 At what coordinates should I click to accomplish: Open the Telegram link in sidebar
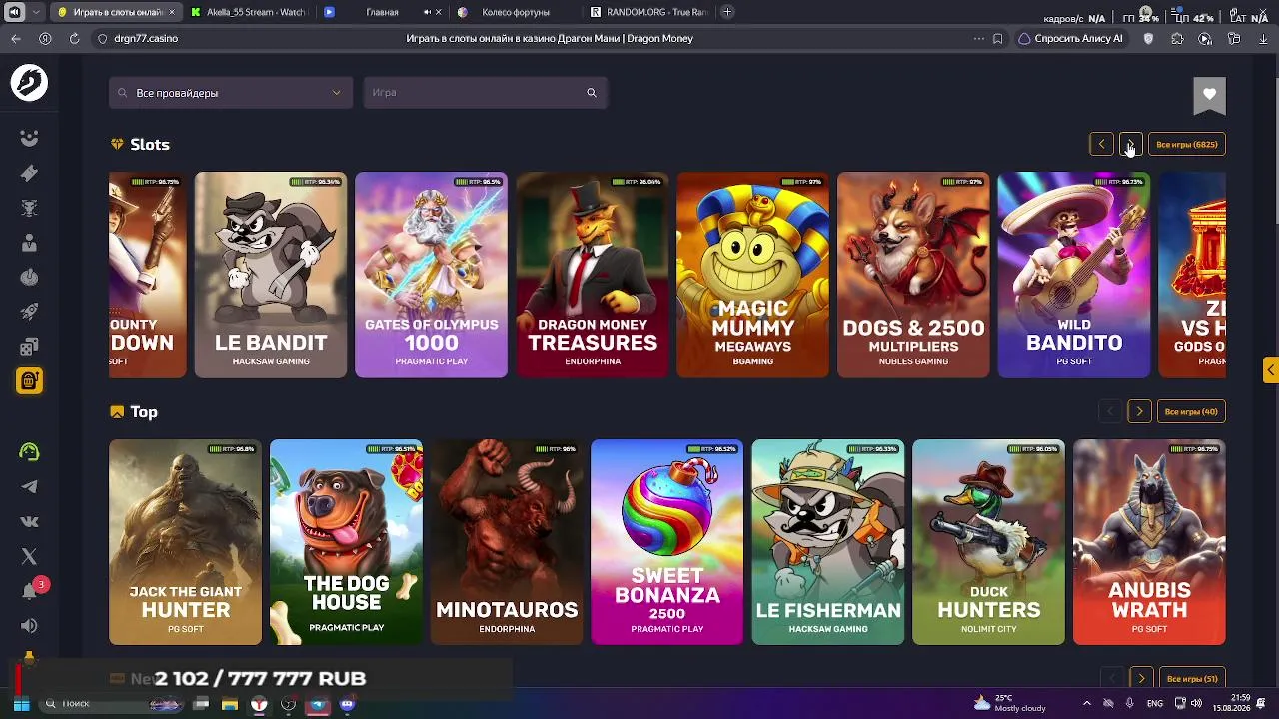tap(29, 487)
